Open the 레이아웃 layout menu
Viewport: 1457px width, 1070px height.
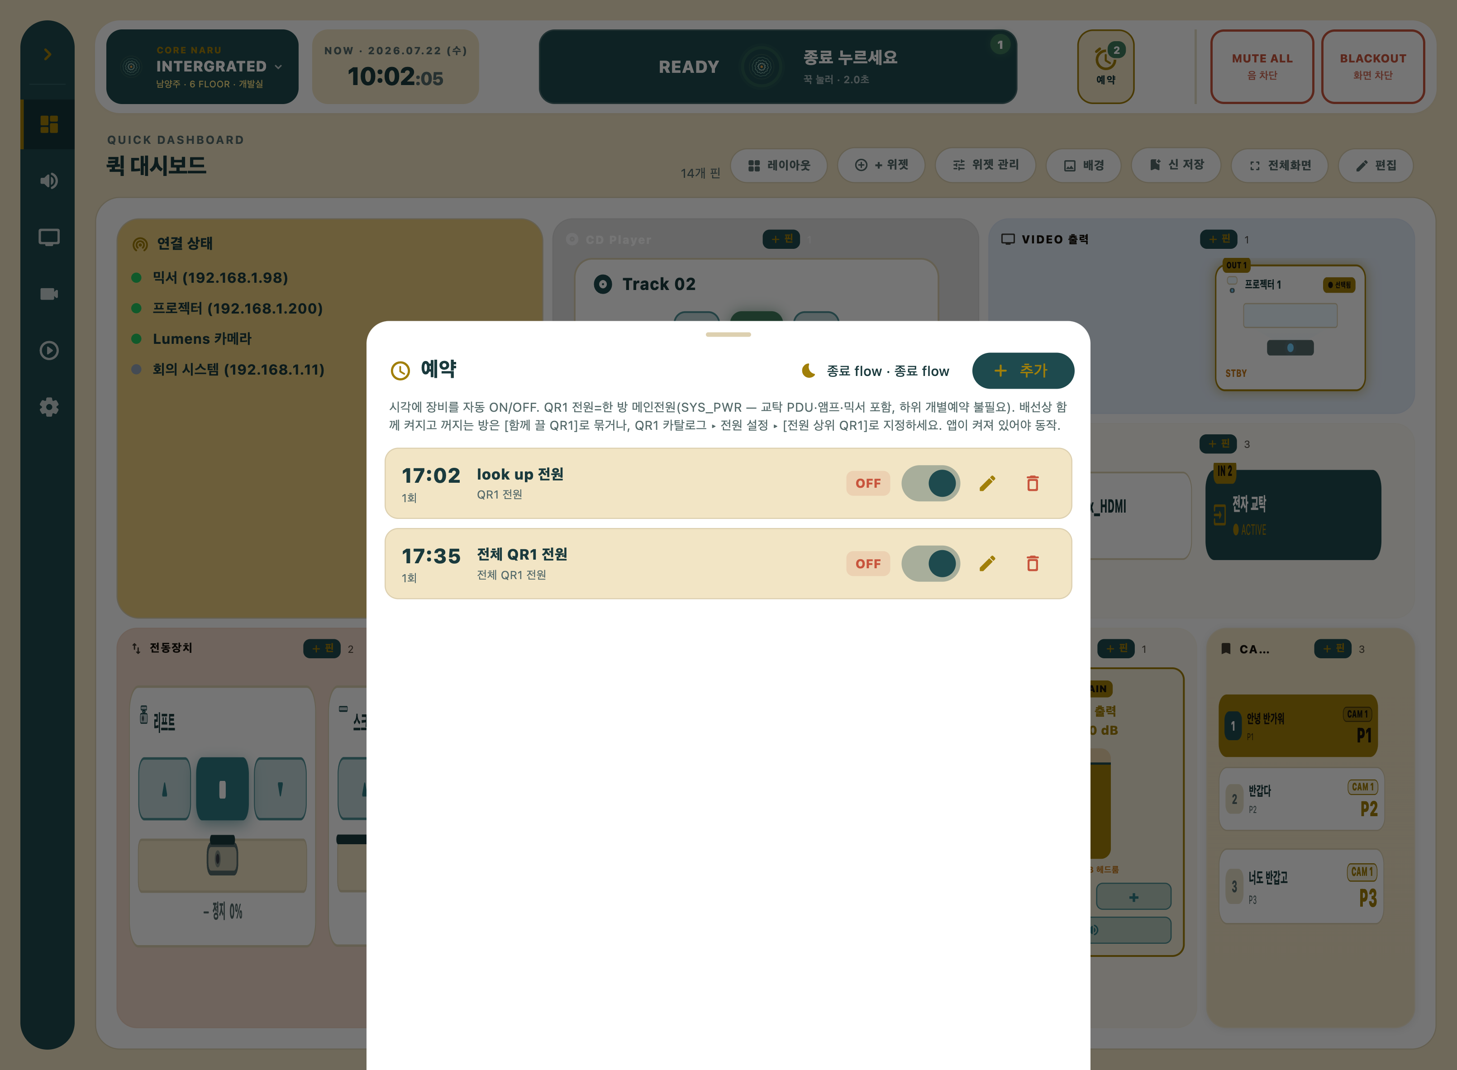pos(779,166)
